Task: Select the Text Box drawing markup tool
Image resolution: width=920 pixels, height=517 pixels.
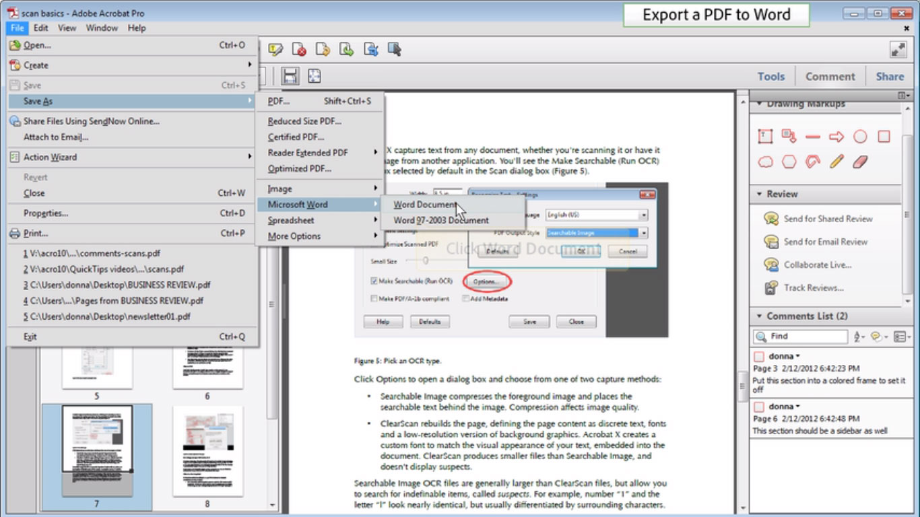Action: coord(765,137)
